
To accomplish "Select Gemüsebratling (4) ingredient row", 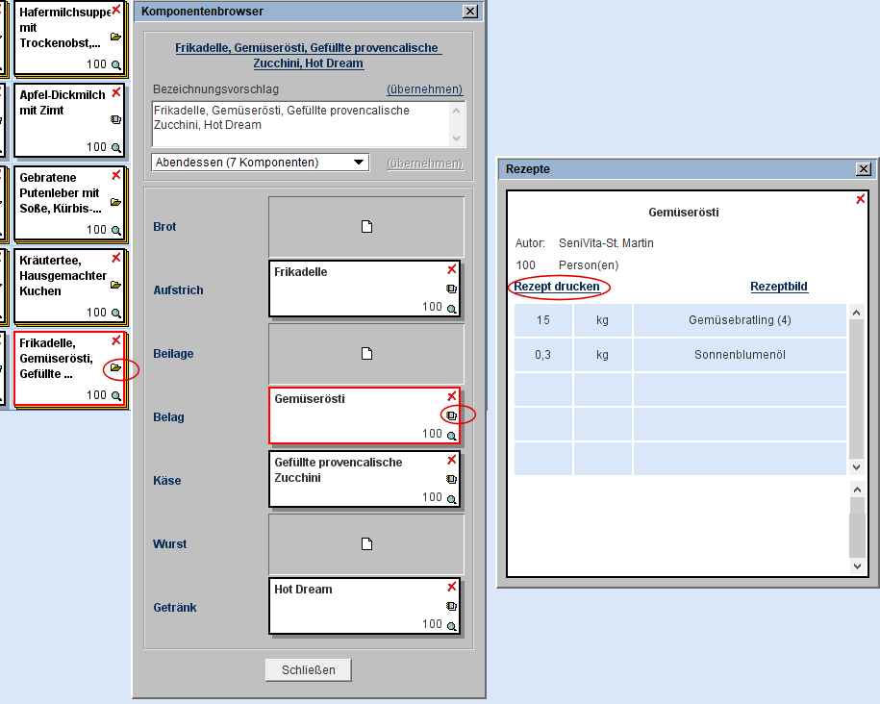I will coord(740,320).
